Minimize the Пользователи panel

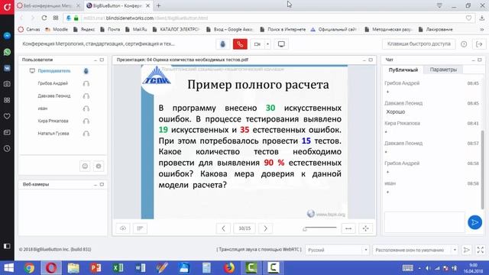click(95, 60)
